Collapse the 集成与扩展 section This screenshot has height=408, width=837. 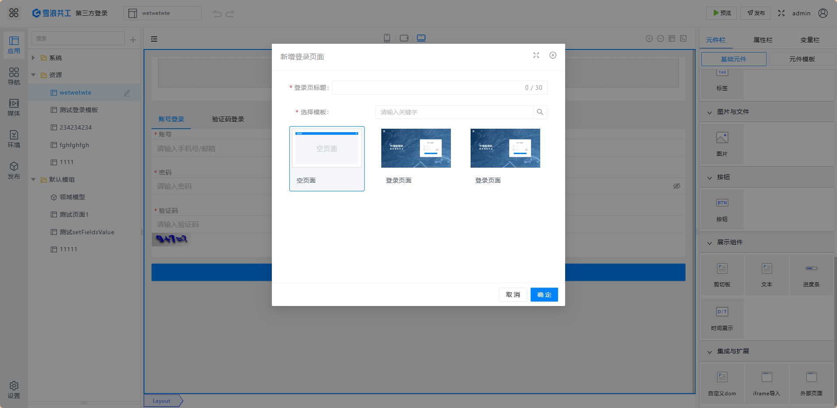tap(710, 352)
